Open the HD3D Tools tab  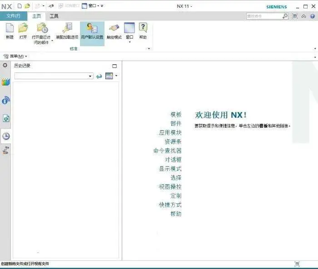click(5, 100)
